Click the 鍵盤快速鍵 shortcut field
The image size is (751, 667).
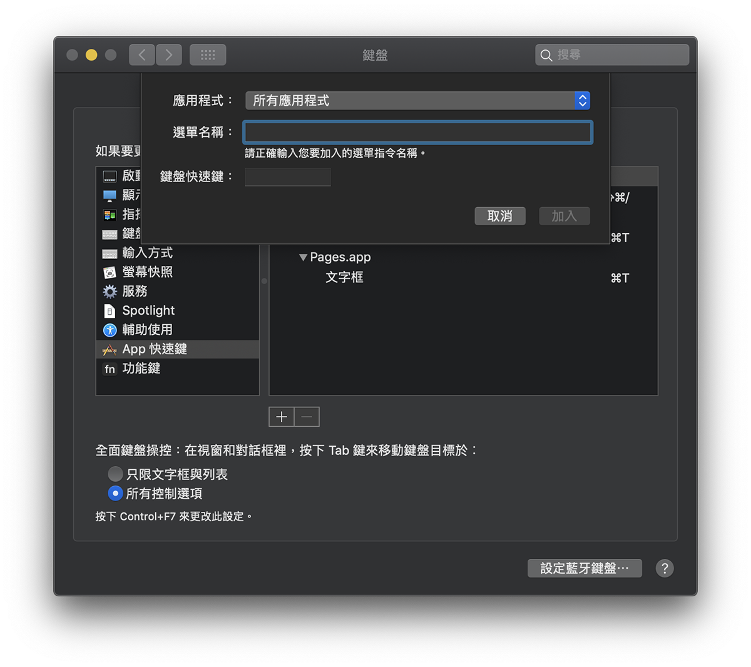(287, 177)
